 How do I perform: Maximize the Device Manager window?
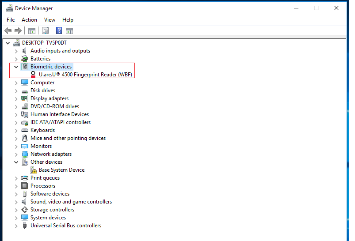tap(316, 8)
